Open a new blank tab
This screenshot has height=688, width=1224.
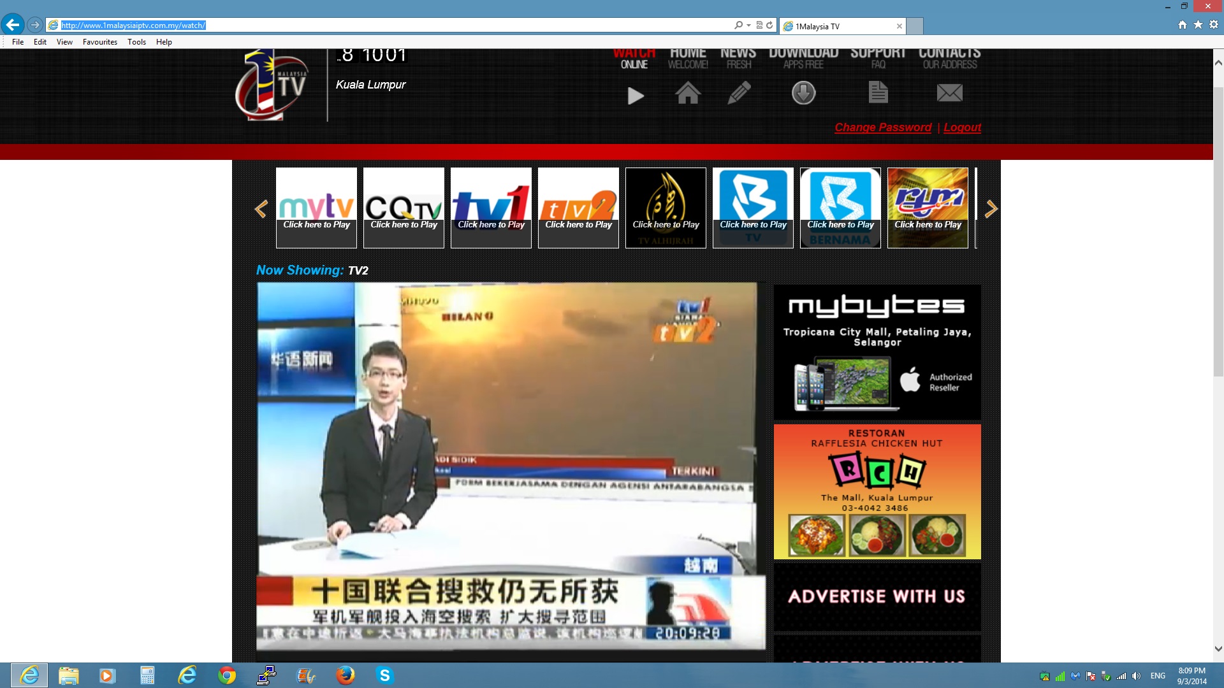[x=915, y=26]
